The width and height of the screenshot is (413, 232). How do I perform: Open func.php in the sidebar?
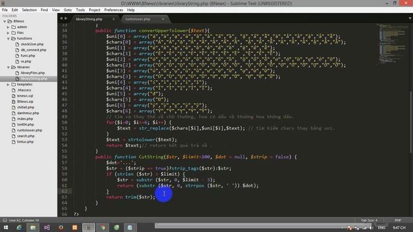28,56
